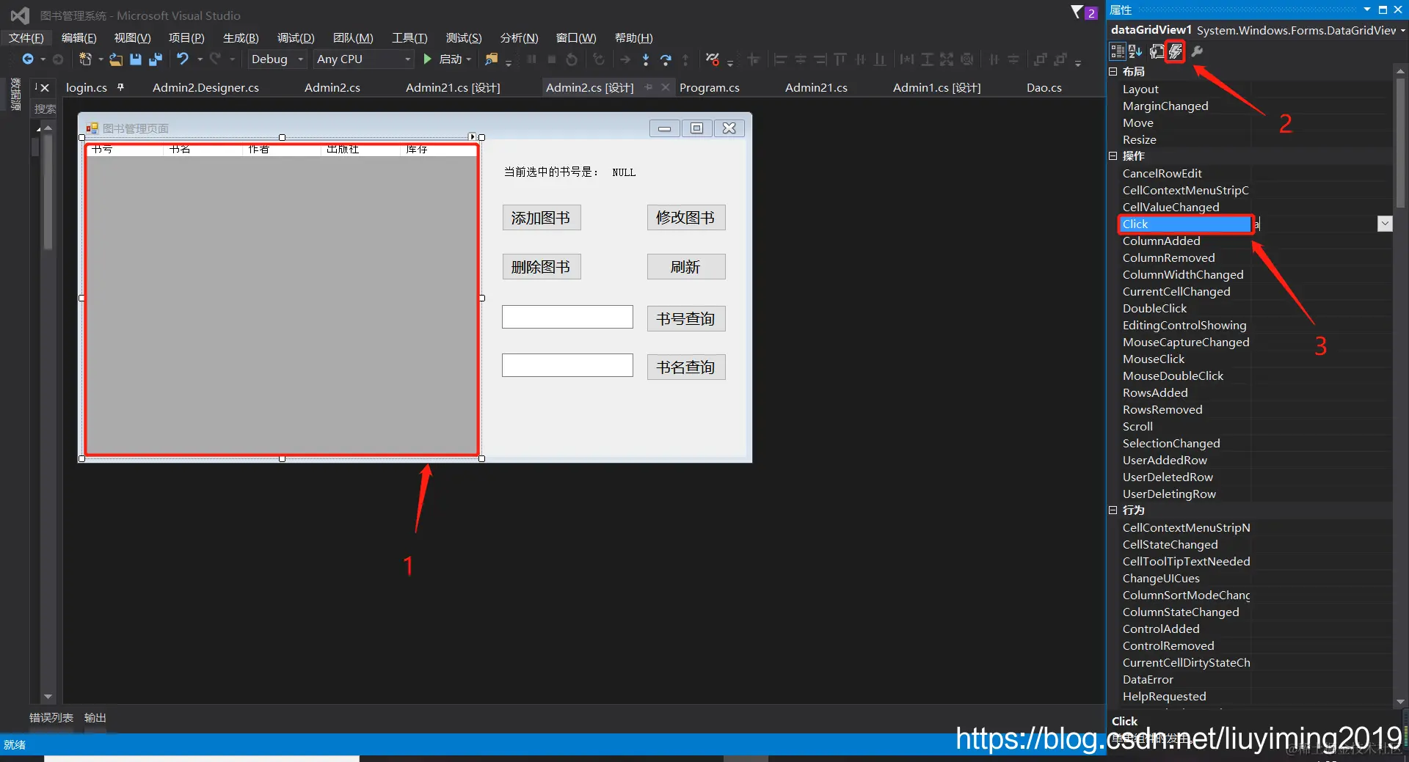1409x762 pixels.
Task: Click the Save icon on the toolbar
Action: point(136,59)
